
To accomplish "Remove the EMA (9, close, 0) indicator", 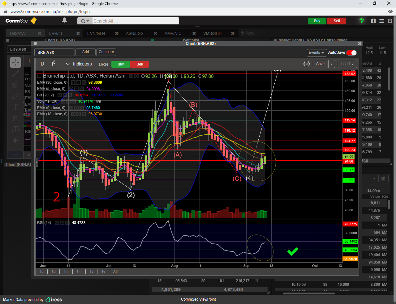I will pos(81,108).
